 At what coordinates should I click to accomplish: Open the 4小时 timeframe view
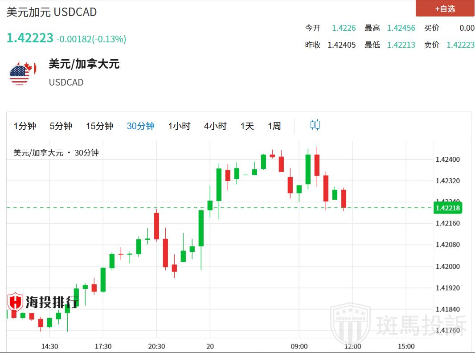tap(215, 126)
